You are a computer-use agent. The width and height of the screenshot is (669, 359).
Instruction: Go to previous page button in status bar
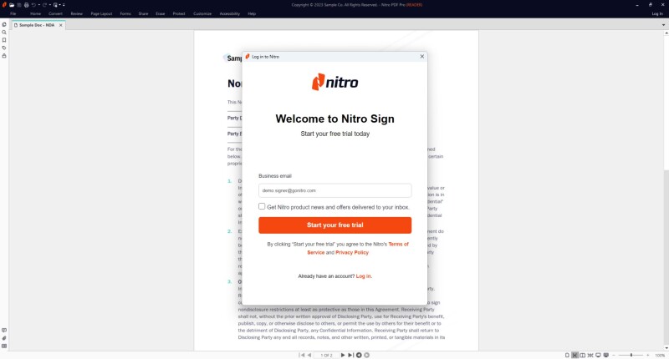(x=309, y=355)
